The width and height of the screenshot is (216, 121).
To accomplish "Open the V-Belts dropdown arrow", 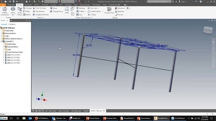I will (x=85, y=11).
